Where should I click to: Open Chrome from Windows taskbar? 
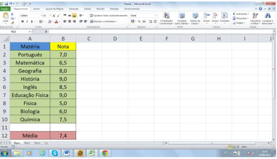click(105, 153)
